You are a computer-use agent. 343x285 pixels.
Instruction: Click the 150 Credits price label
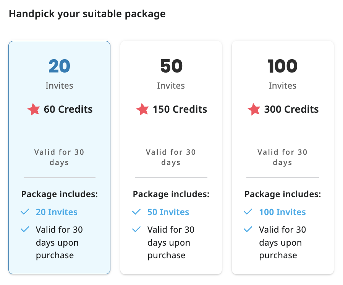pyautogui.click(x=180, y=110)
